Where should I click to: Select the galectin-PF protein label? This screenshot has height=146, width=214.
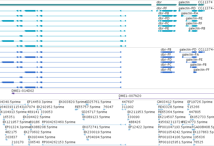201,70
